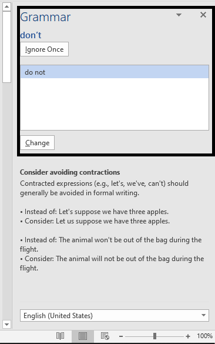Click empty area of suggestions list
215x344 pixels.
click(115, 104)
